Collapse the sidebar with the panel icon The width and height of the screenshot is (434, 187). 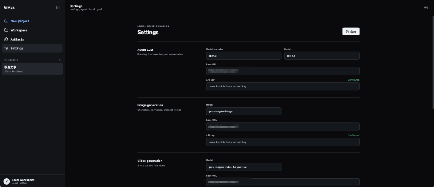58,8
